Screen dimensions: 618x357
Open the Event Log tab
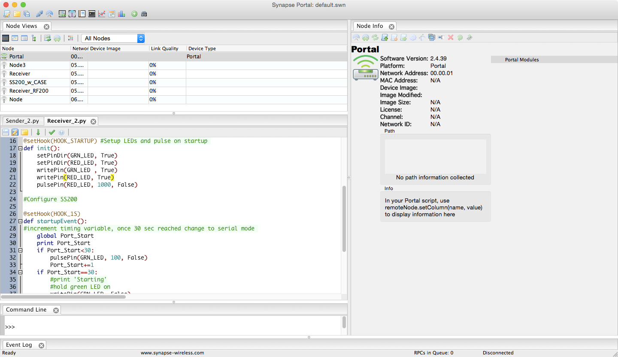point(19,345)
